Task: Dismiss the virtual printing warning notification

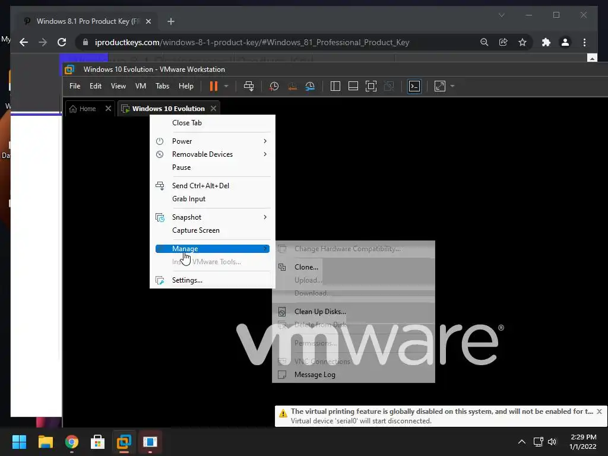Action: 600,411
